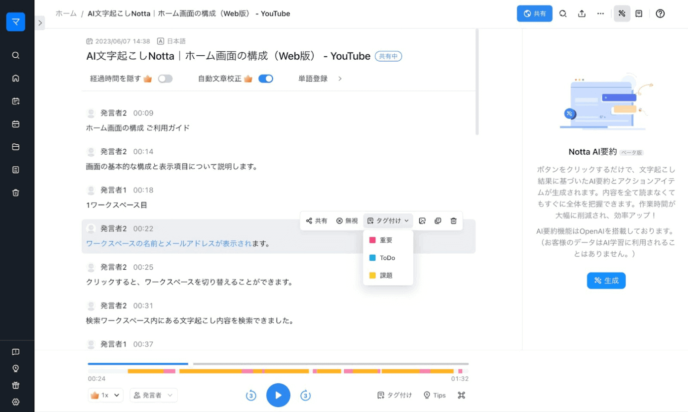The image size is (688, 412).
Task: Toggle 自動文章校正 switch off
Action: tap(266, 79)
